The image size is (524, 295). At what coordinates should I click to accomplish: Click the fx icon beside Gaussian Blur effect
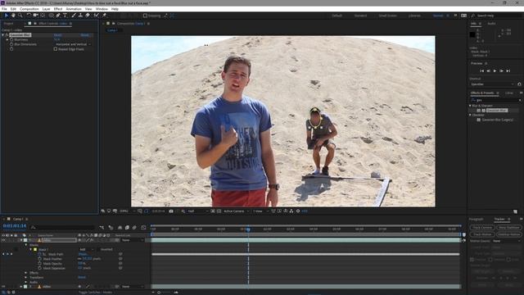point(7,34)
